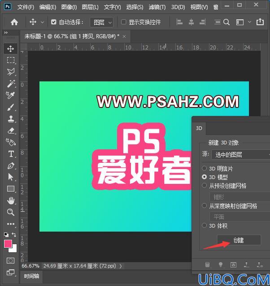Open the 滤镜(T) menu
Screen dimensions: 270x286
click(157, 7)
